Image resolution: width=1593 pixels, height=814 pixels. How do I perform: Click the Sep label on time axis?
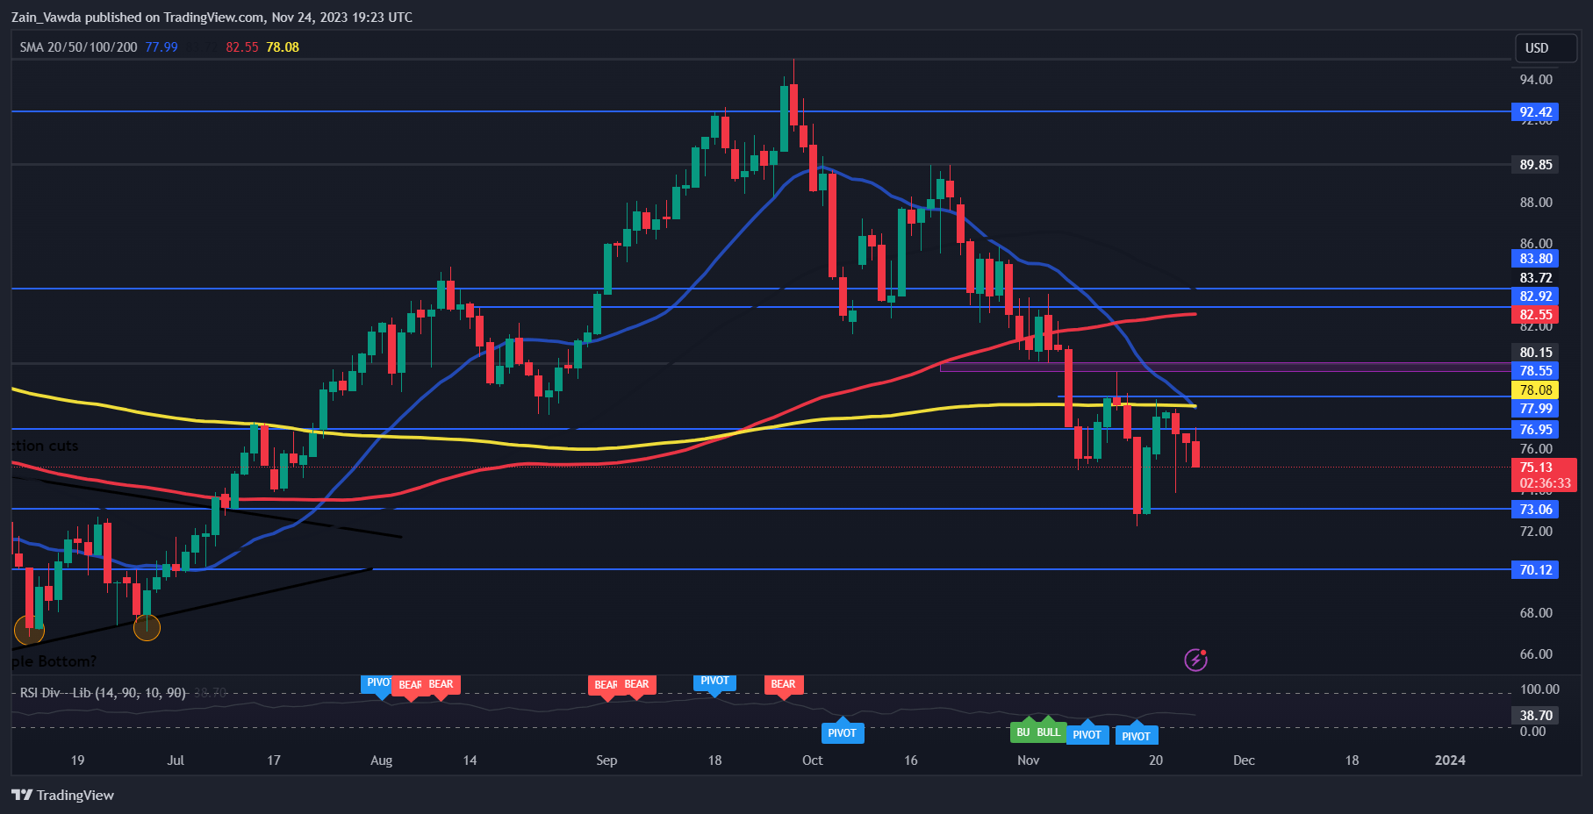[x=606, y=760]
